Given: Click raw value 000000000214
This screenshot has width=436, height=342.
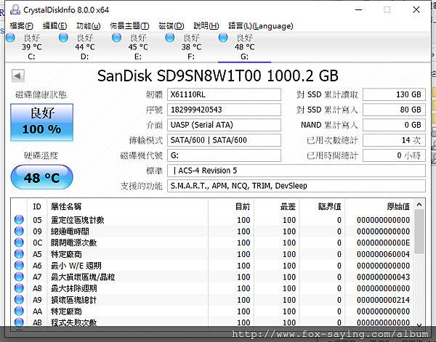Looking at the screenshot, I should click(x=383, y=300).
